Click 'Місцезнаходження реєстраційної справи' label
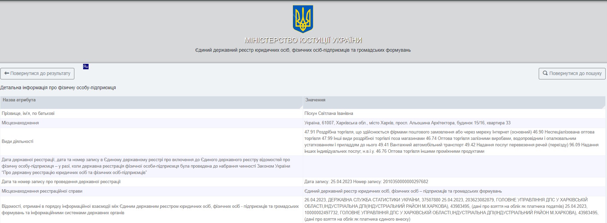Screen dimensions: 607x223 42,191
